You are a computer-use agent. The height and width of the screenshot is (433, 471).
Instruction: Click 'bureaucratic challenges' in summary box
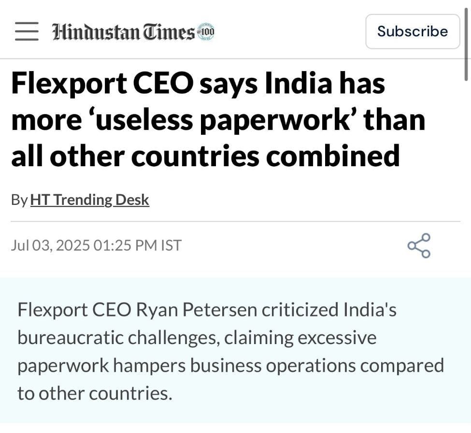point(118,338)
